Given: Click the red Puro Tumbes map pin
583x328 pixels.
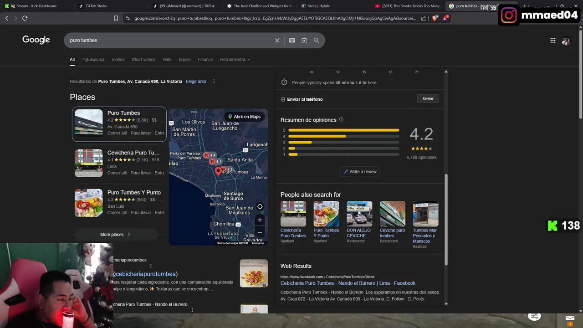Looking at the screenshot, I should point(218,171).
